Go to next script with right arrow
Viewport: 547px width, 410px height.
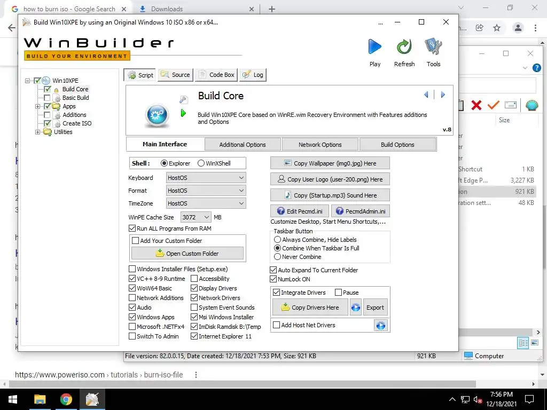(443, 94)
